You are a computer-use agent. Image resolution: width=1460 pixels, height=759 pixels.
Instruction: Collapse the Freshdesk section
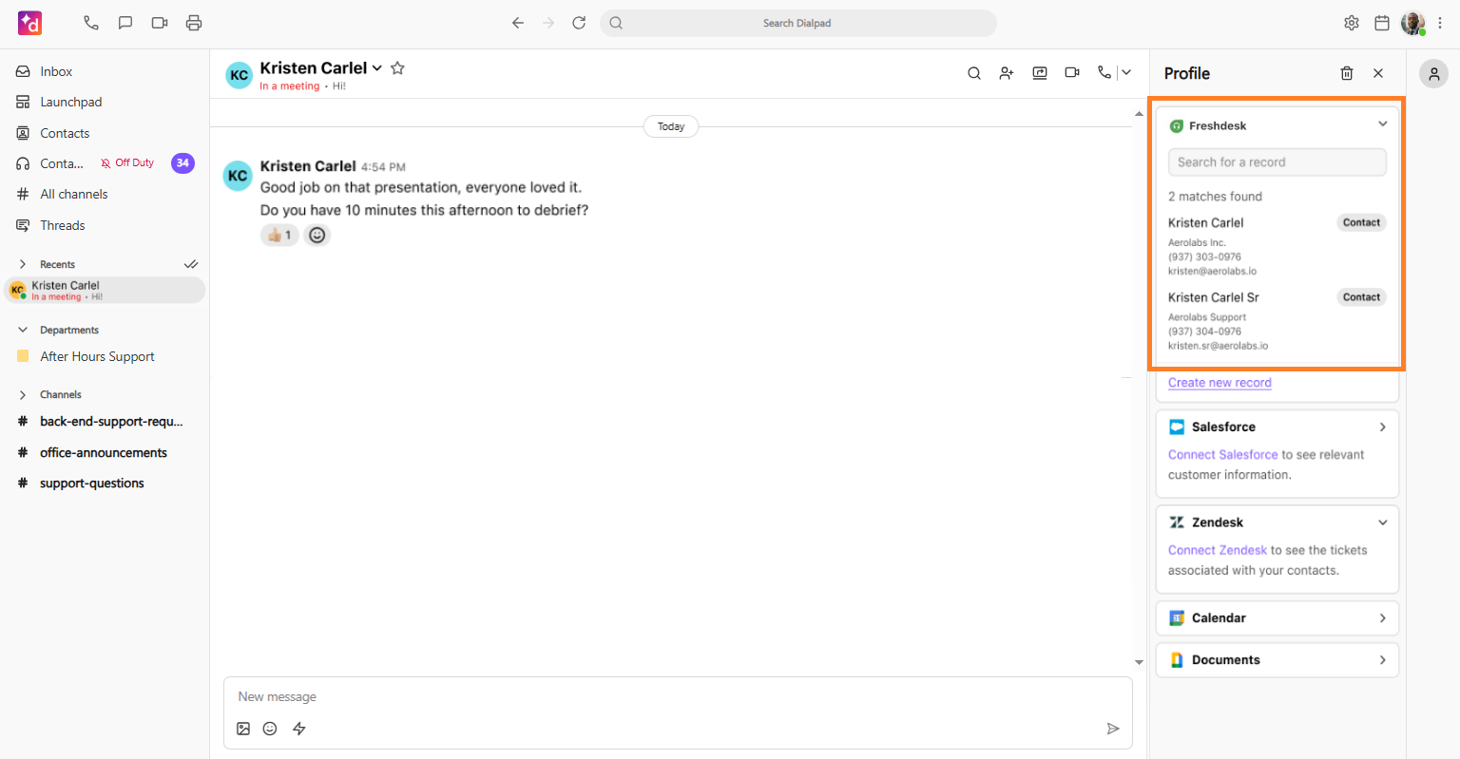click(1383, 124)
